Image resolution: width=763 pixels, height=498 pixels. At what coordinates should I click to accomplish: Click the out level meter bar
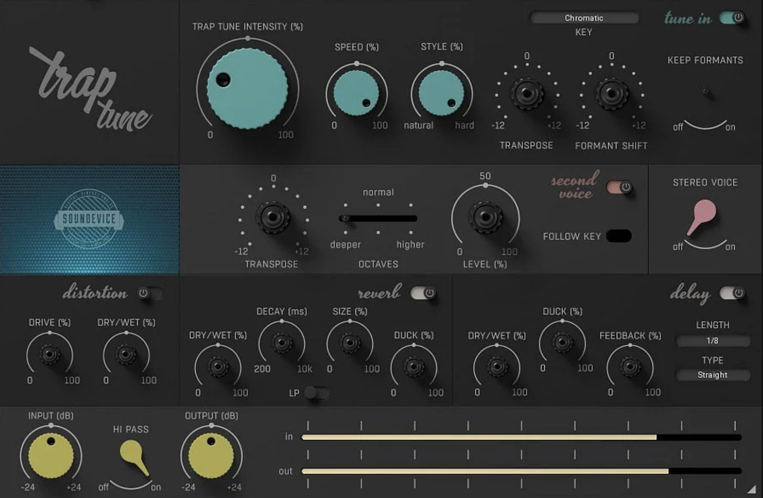tap(522, 471)
